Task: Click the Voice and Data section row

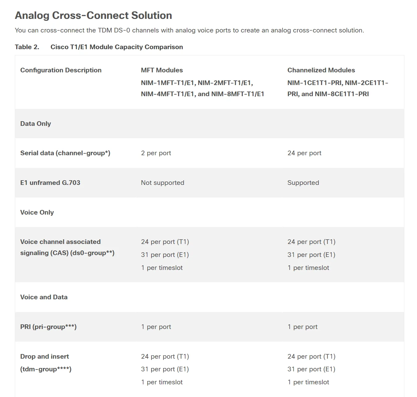Action: click(209, 297)
